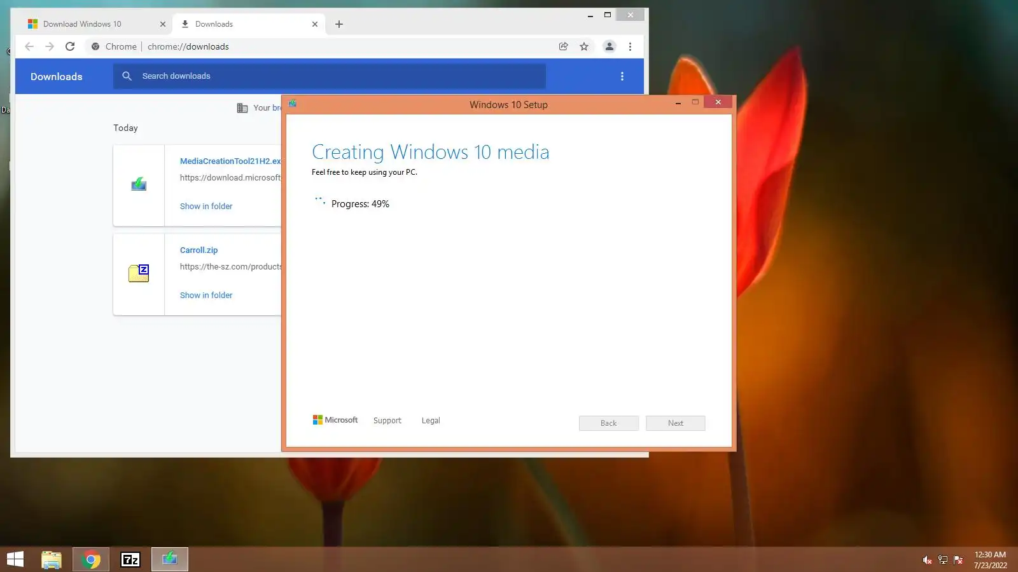Focus the Search downloads field
Viewport: 1018px width, 572px height.
pos(330,76)
